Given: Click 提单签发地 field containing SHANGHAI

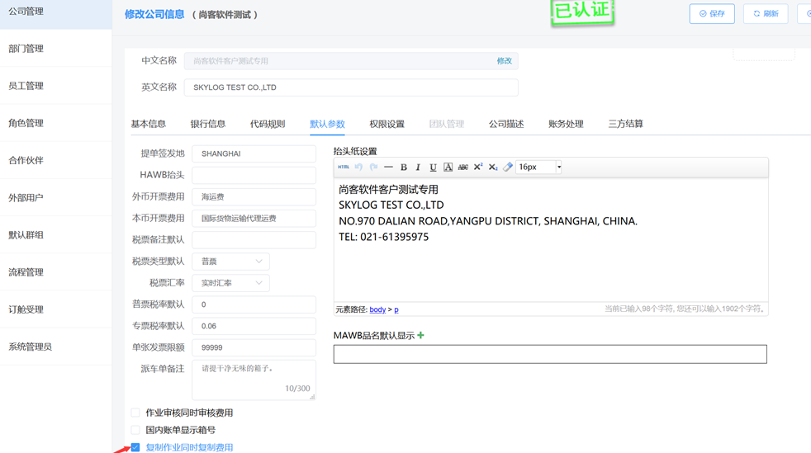Looking at the screenshot, I should click(254, 154).
